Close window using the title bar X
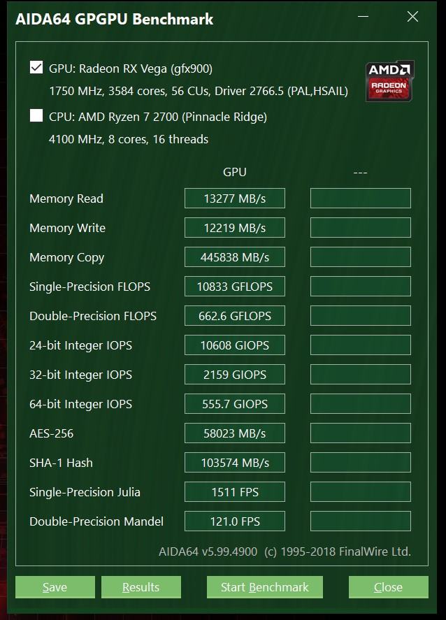Viewport: 446px width, 620px height. (x=412, y=17)
